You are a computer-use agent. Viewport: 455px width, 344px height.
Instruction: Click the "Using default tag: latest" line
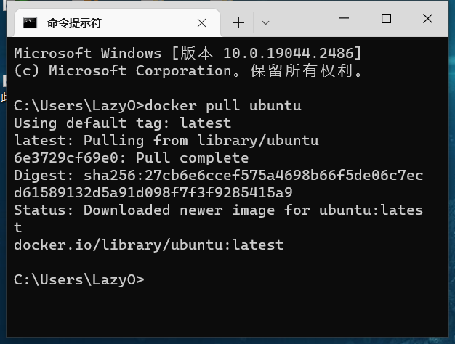[x=122, y=123]
